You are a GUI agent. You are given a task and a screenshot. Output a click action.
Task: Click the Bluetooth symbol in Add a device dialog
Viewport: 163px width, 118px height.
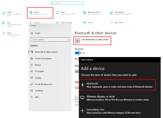click(x=83, y=85)
